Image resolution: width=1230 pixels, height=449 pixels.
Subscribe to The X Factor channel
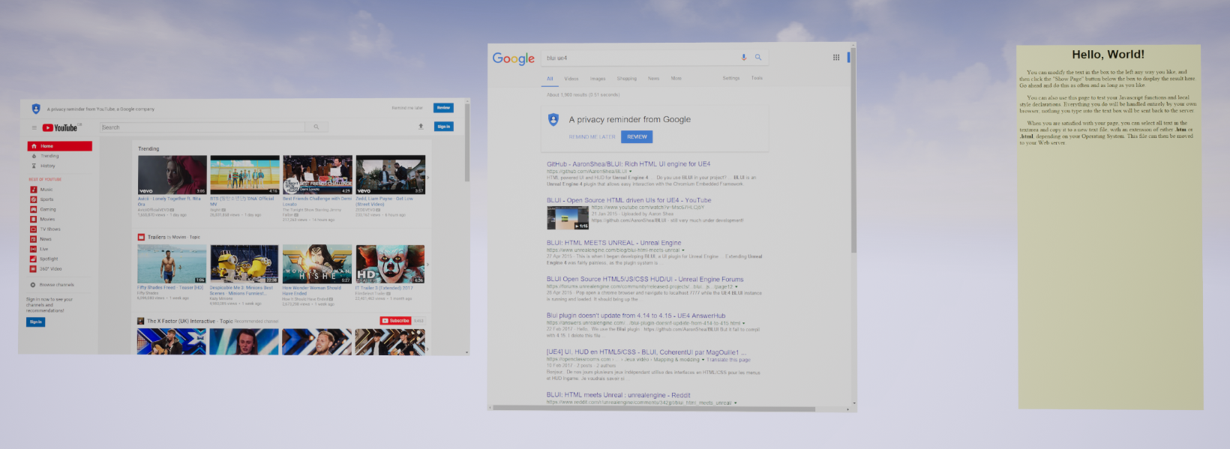click(395, 321)
